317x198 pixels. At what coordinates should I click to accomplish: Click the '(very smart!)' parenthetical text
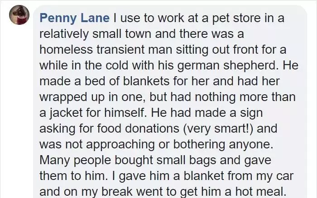tap(218, 129)
